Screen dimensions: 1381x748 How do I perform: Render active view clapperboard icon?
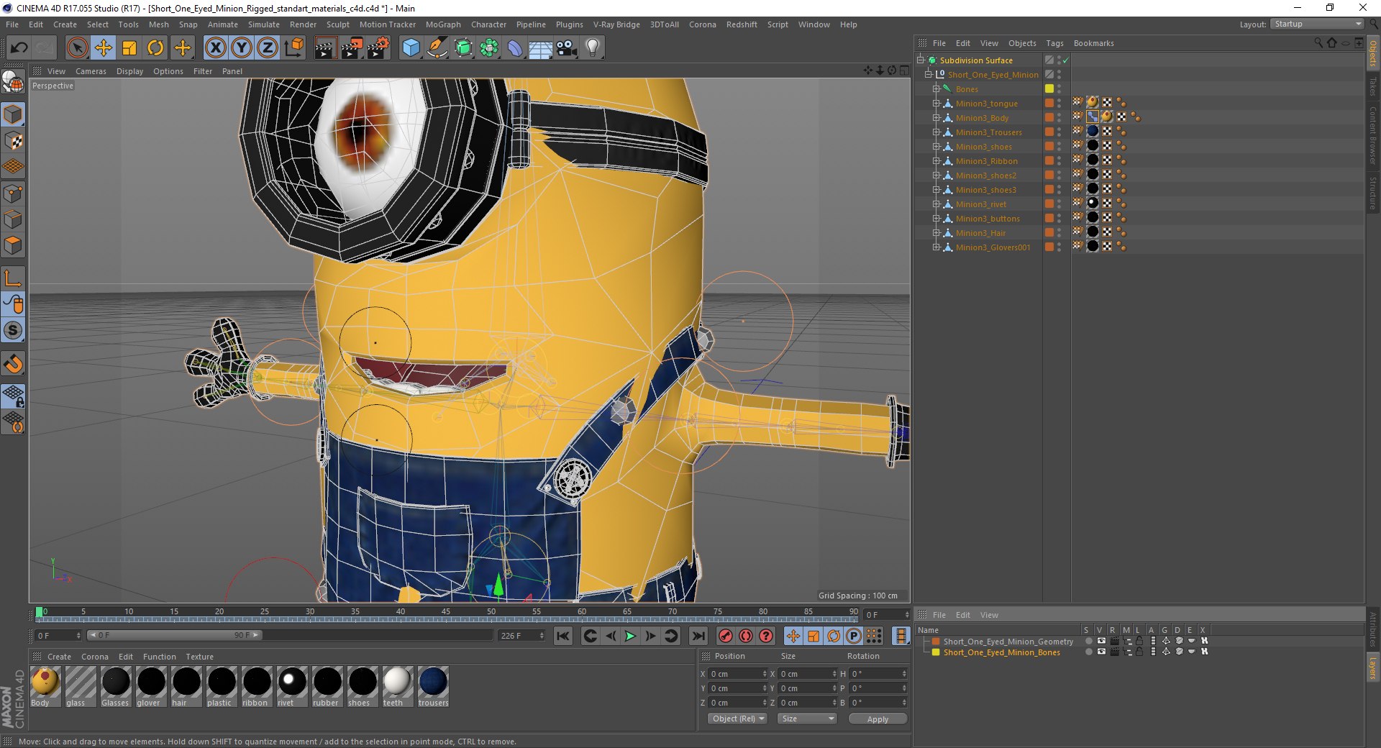coord(325,48)
